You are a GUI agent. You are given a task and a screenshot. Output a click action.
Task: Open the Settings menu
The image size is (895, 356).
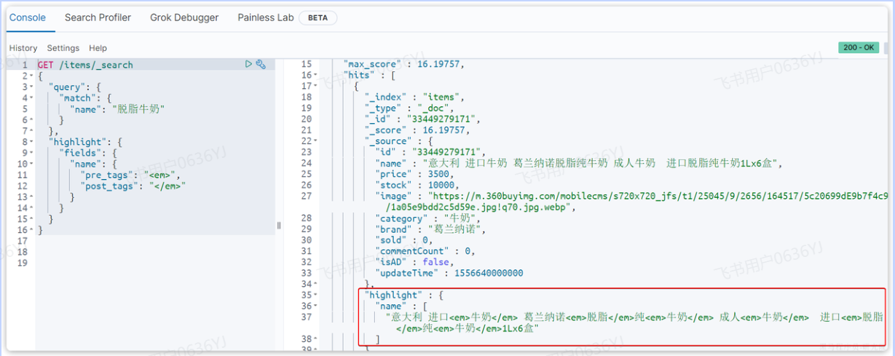click(63, 48)
